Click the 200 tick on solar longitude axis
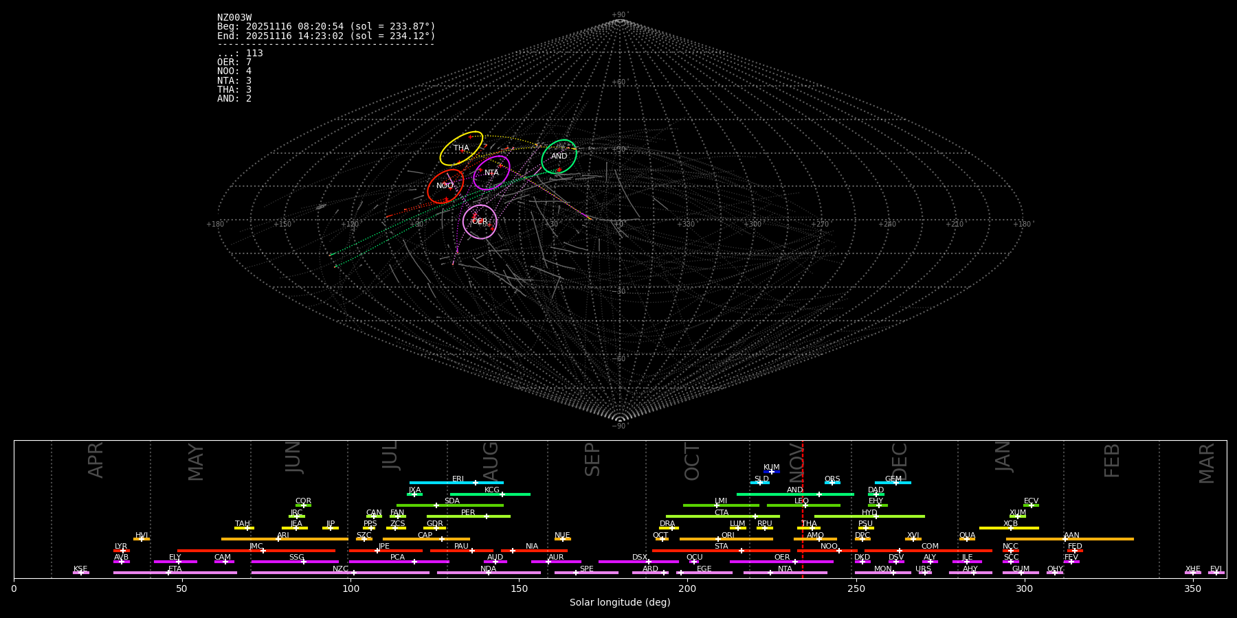 click(x=687, y=588)
